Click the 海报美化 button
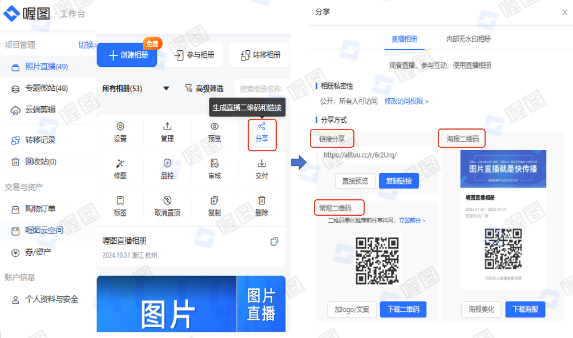This screenshot has width=573, height=338. pyautogui.click(x=482, y=309)
